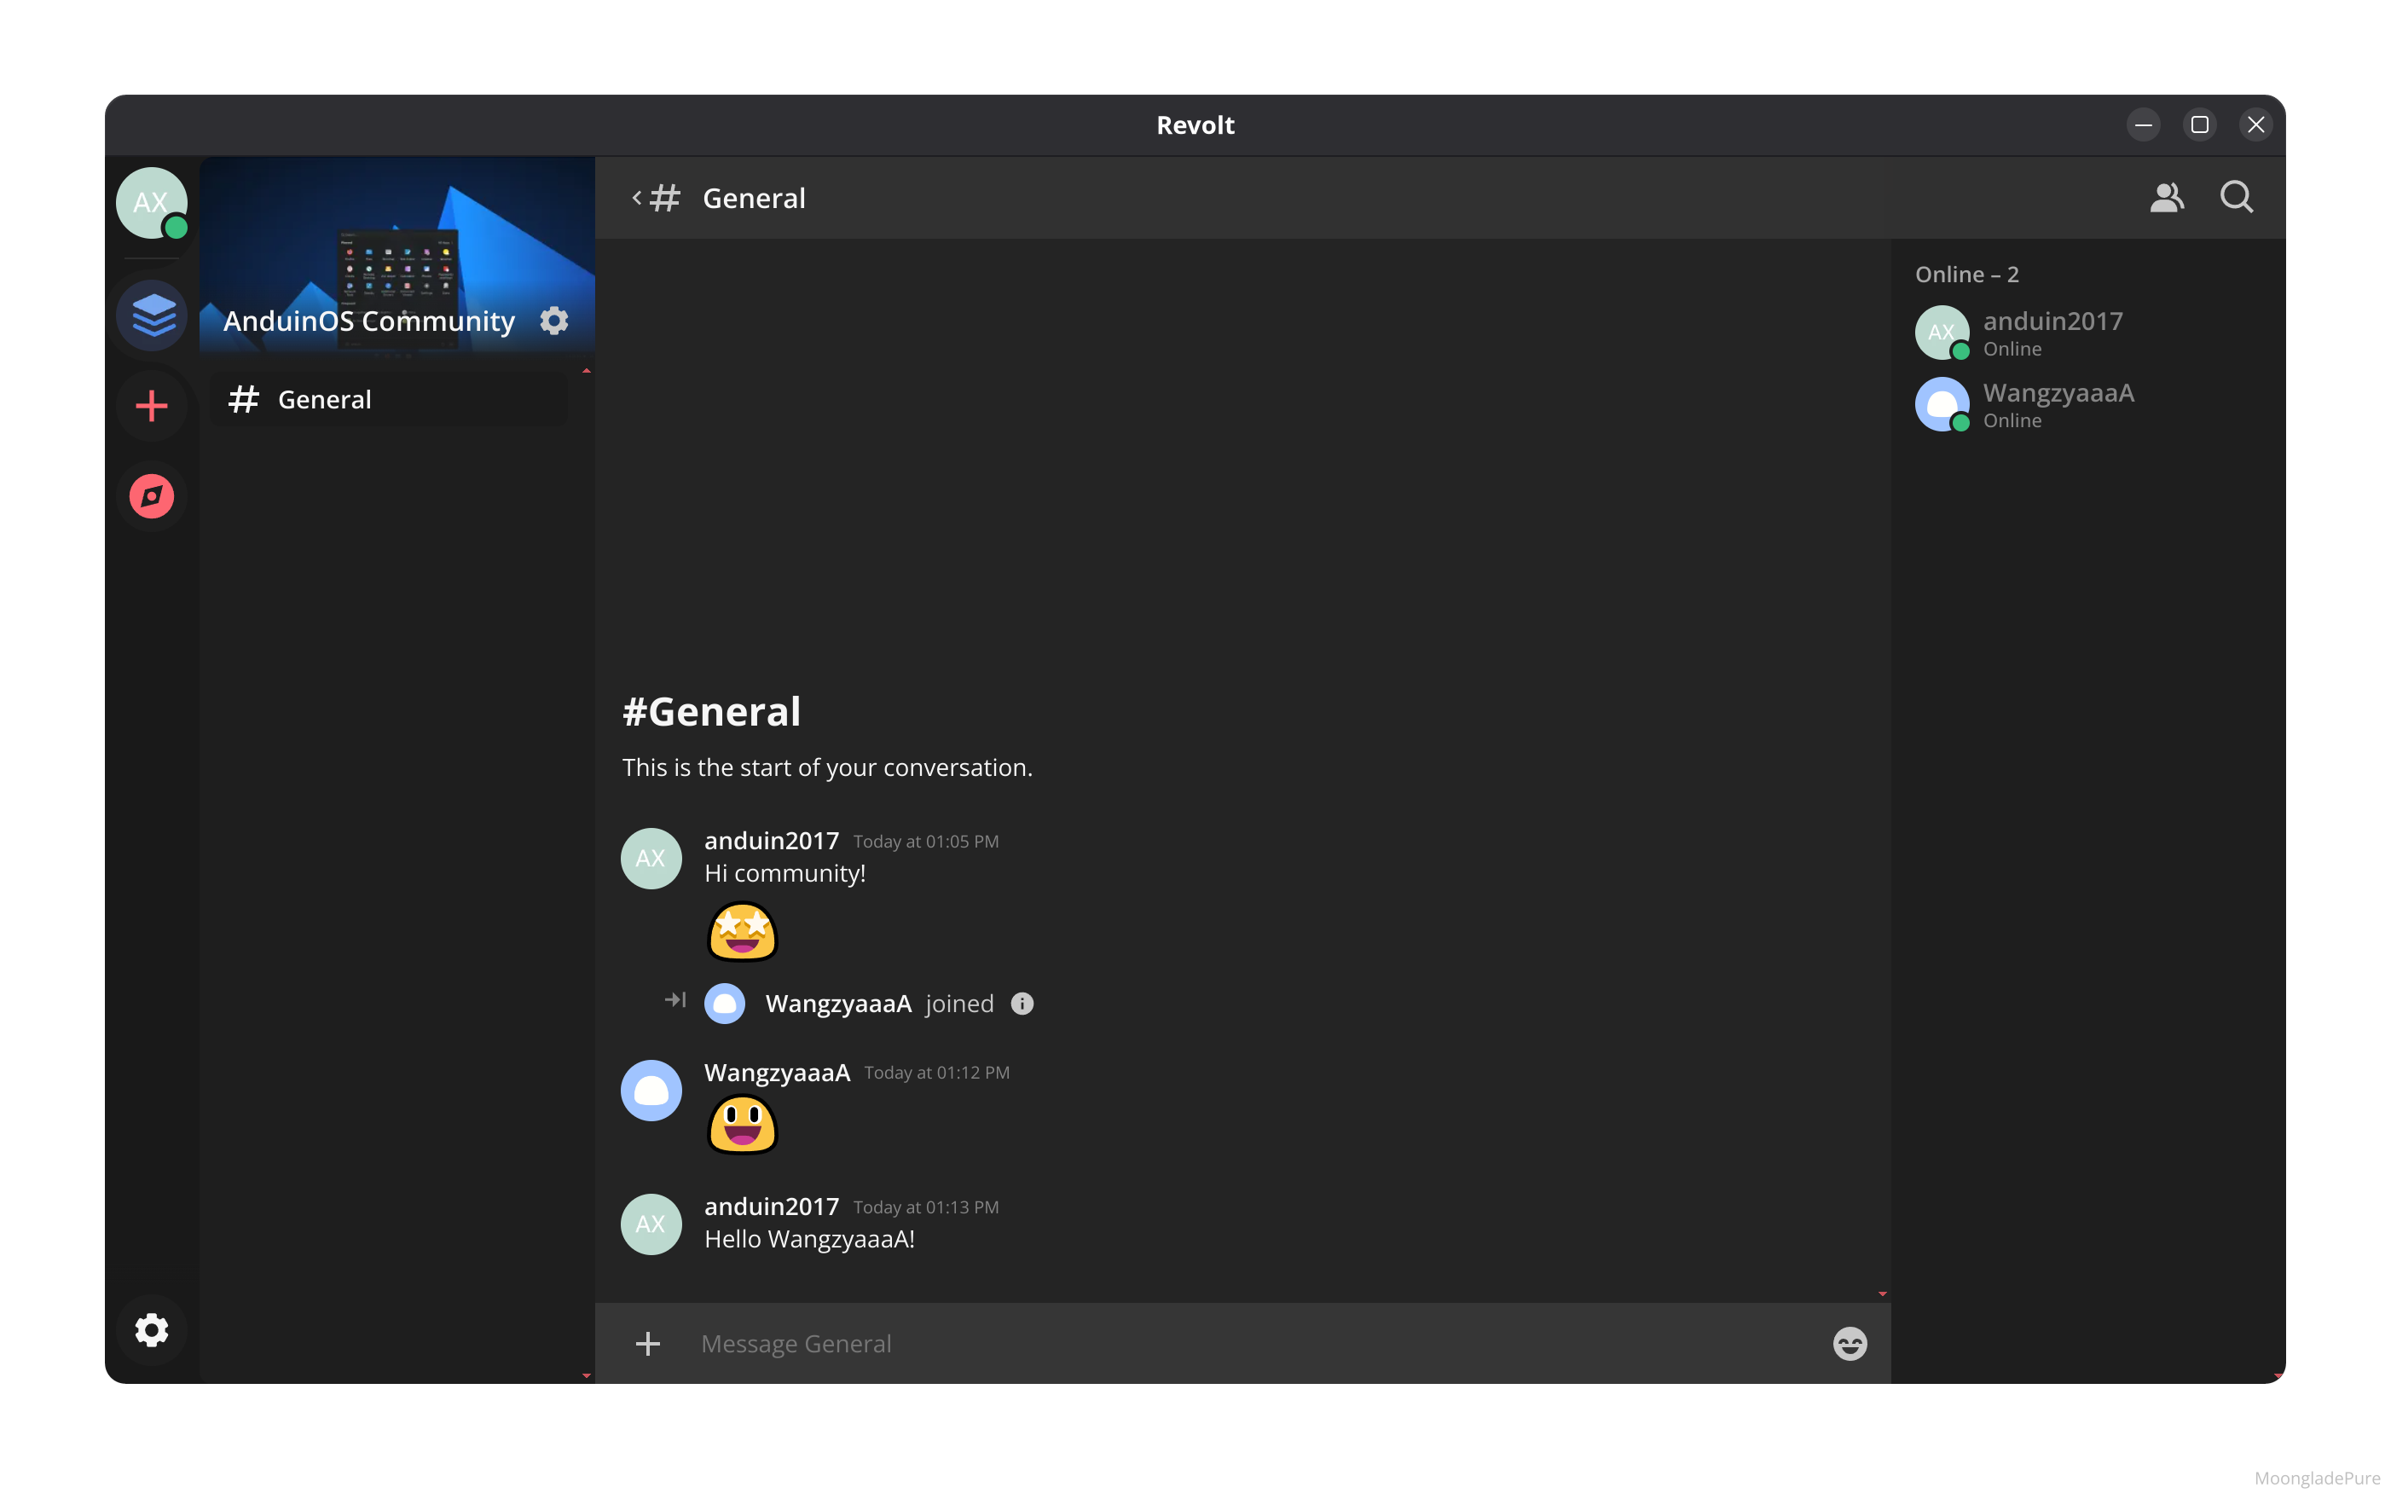Screen dimensions: 2391x1499
Task: Click anduin2017 username at 01:13 PM message
Action: coord(771,1207)
